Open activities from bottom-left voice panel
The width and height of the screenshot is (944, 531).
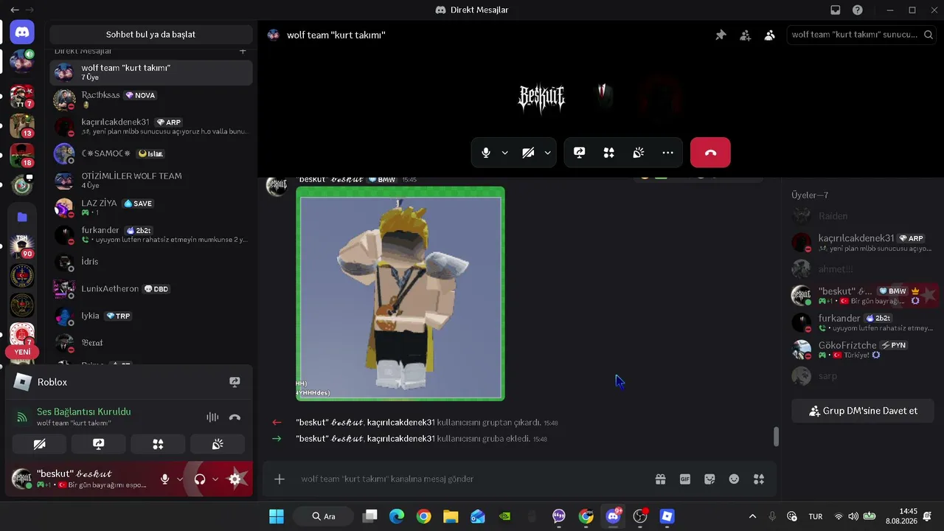click(x=158, y=444)
